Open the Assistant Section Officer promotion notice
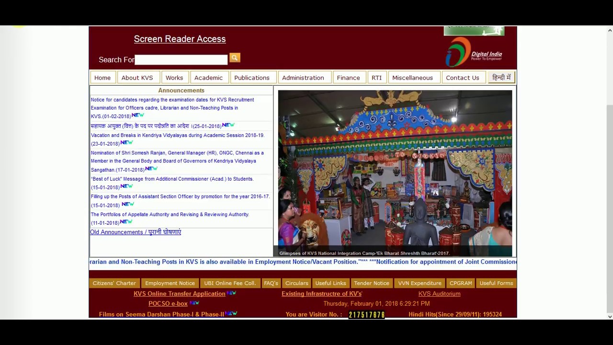The height and width of the screenshot is (345, 613). 181,201
